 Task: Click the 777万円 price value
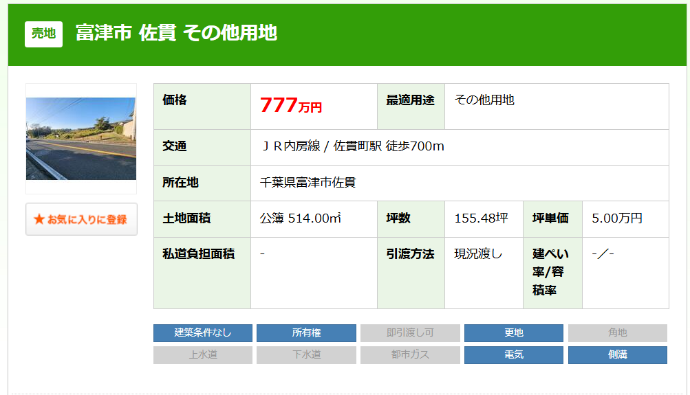click(290, 106)
